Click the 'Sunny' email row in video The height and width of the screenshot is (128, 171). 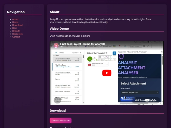(67, 80)
